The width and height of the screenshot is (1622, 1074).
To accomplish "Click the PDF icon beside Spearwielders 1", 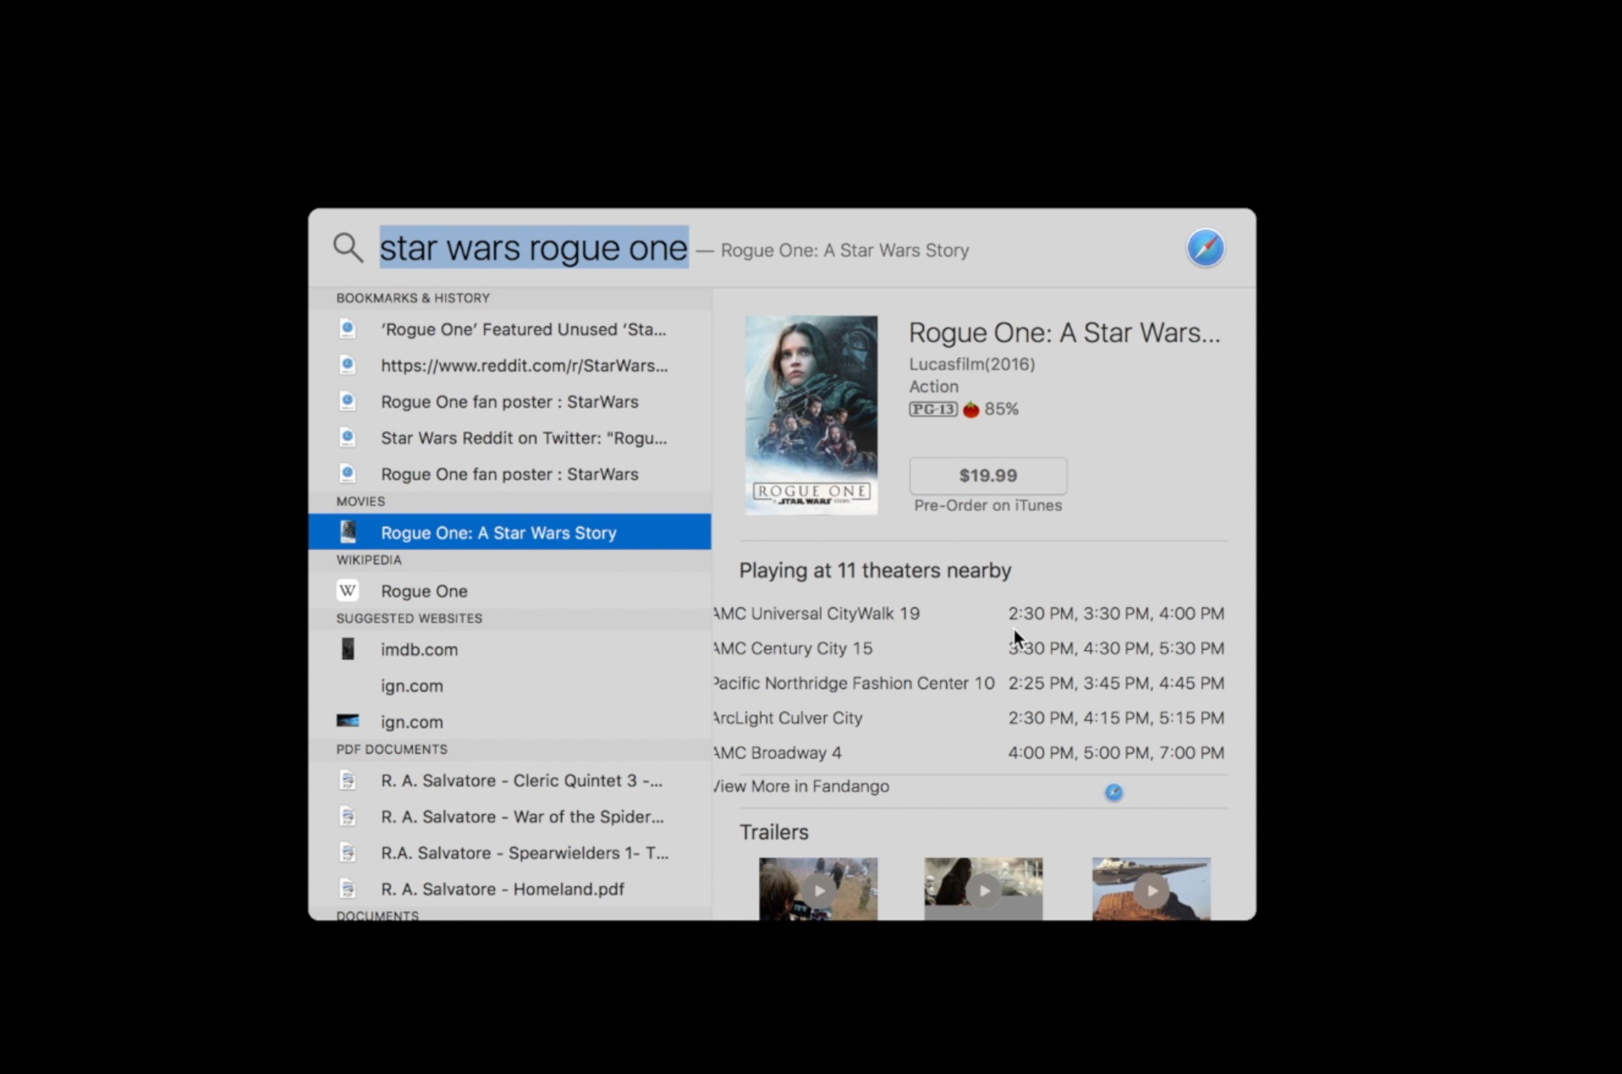I will tap(347, 853).
